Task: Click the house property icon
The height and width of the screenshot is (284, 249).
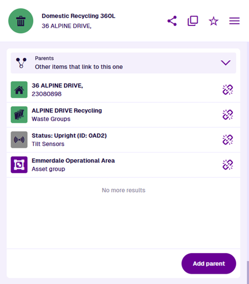Action: tap(19, 90)
